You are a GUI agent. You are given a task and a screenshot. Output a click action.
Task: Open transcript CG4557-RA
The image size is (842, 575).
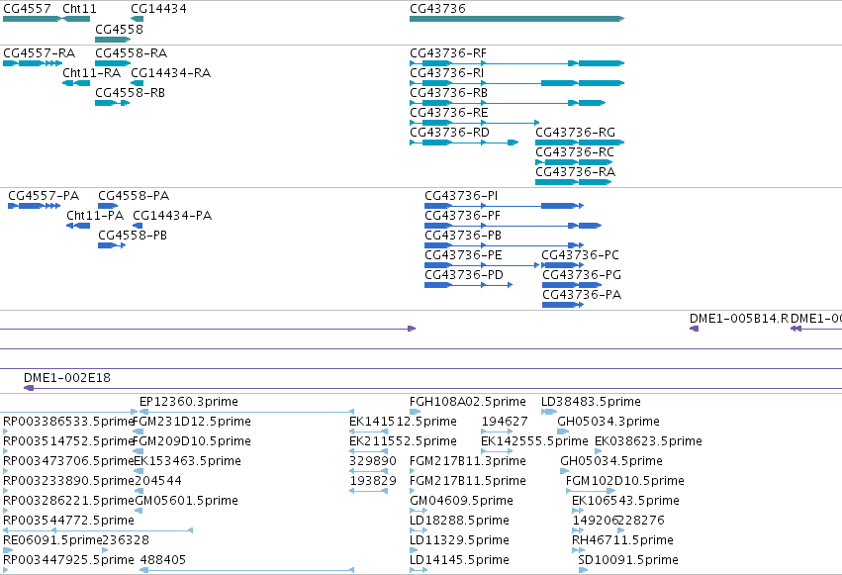pos(33,63)
